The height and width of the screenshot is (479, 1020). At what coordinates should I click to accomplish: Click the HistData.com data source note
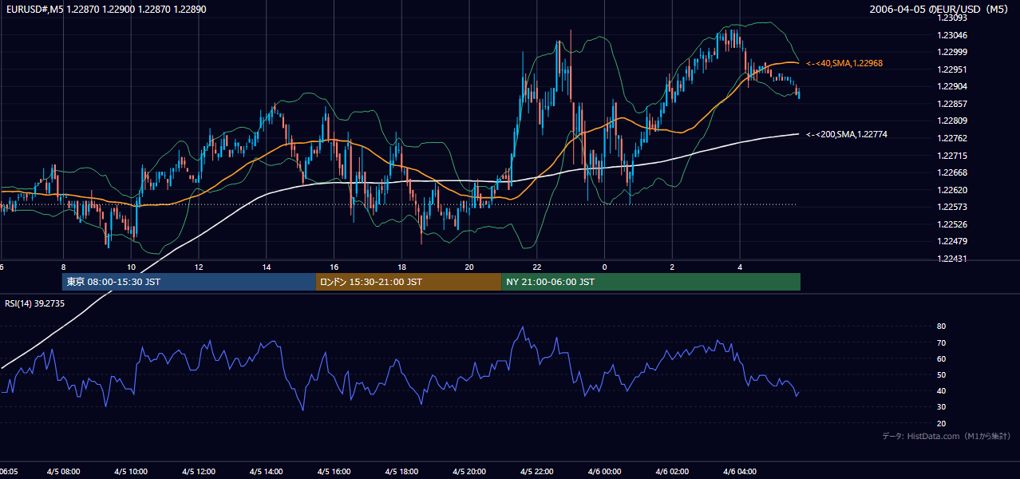pyautogui.click(x=947, y=436)
